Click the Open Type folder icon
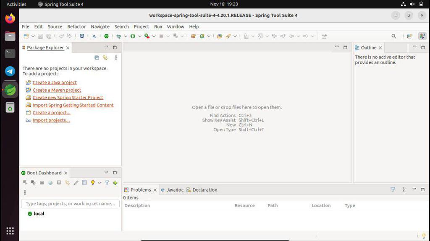The image size is (430, 241). [219, 36]
